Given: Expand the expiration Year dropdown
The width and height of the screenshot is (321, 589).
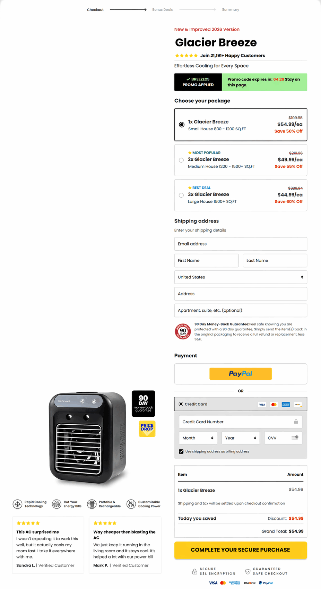Looking at the screenshot, I should tap(241, 438).
